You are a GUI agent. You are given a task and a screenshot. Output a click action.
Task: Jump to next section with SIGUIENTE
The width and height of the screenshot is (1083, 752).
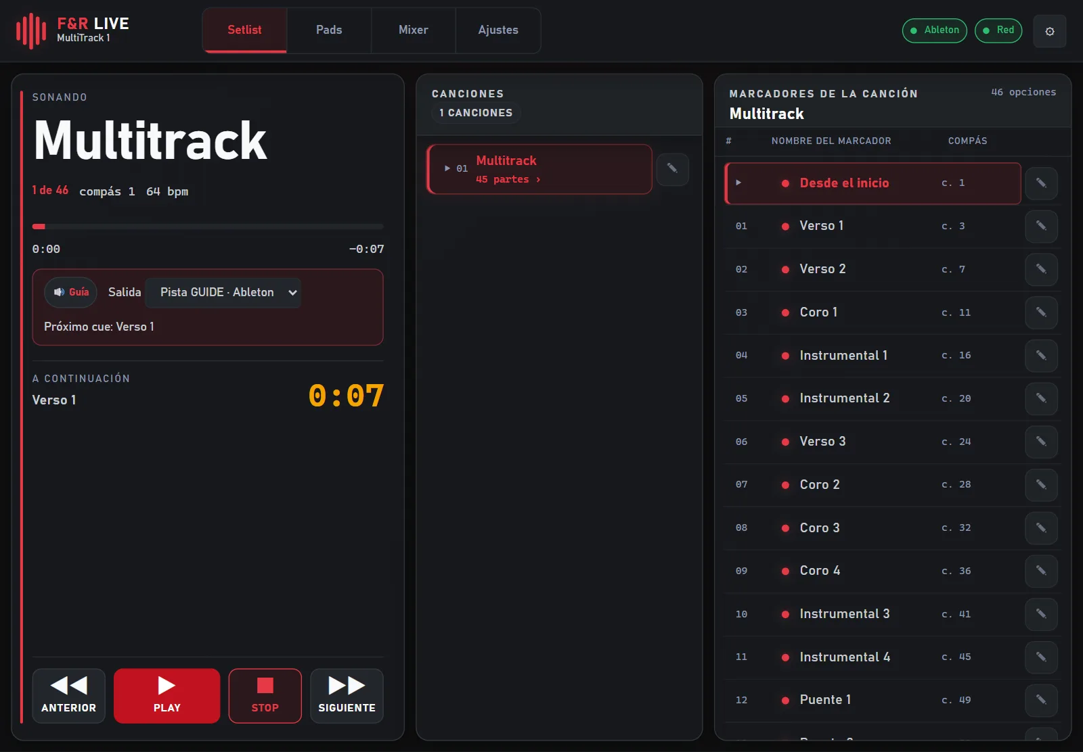pyautogui.click(x=347, y=696)
